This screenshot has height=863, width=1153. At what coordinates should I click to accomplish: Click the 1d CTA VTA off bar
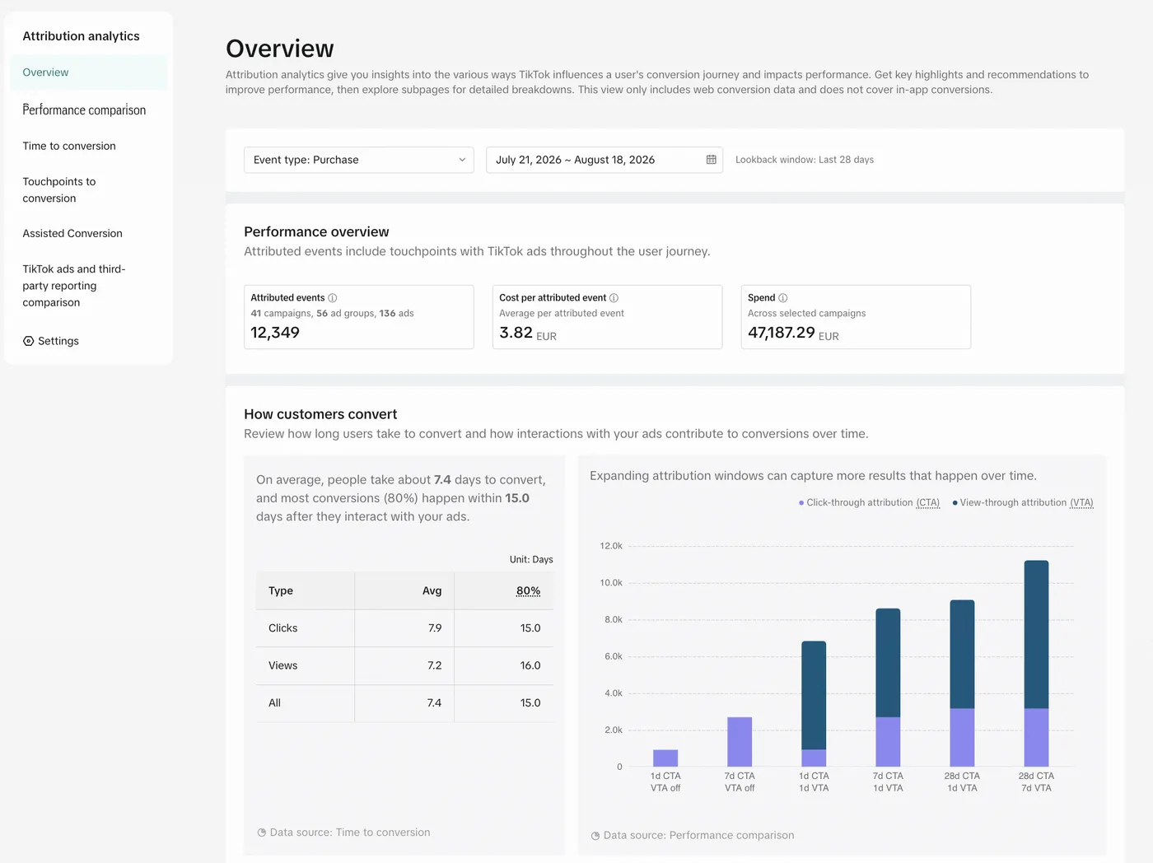pos(665,758)
